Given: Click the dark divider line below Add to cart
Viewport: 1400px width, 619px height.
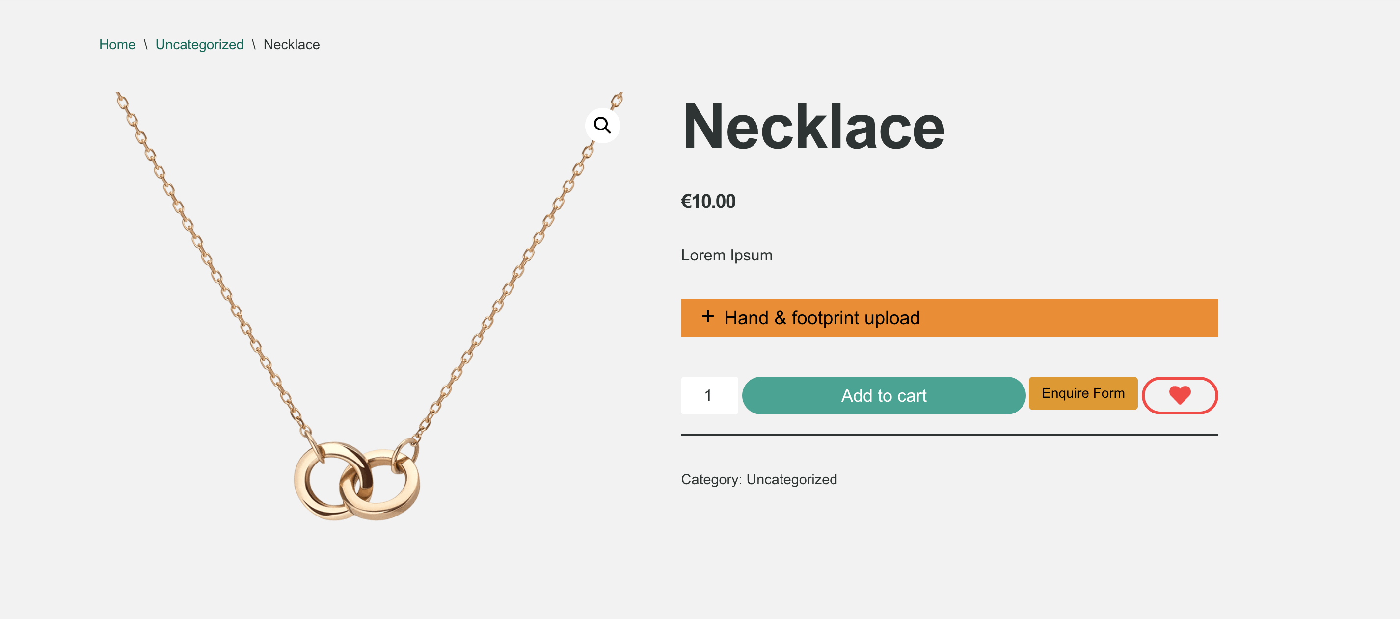Looking at the screenshot, I should coord(949,435).
